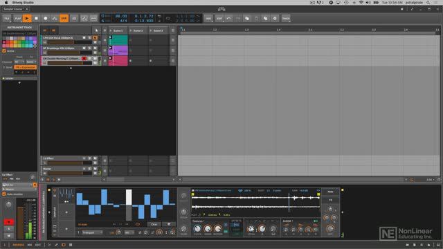Open the Wi-Fi menu bar icon
The width and height of the screenshot is (443, 249).
coord(361,2)
